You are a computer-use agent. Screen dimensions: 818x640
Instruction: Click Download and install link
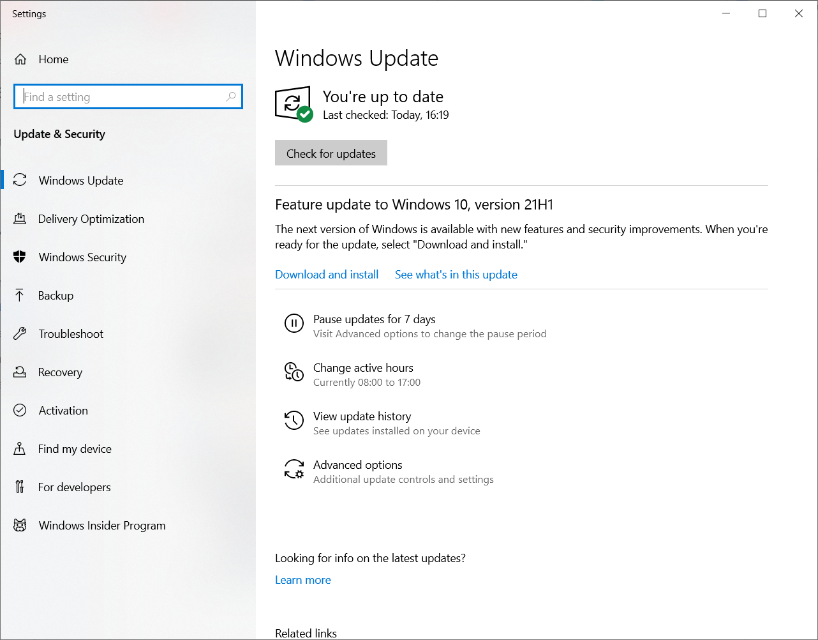click(x=327, y=275)
